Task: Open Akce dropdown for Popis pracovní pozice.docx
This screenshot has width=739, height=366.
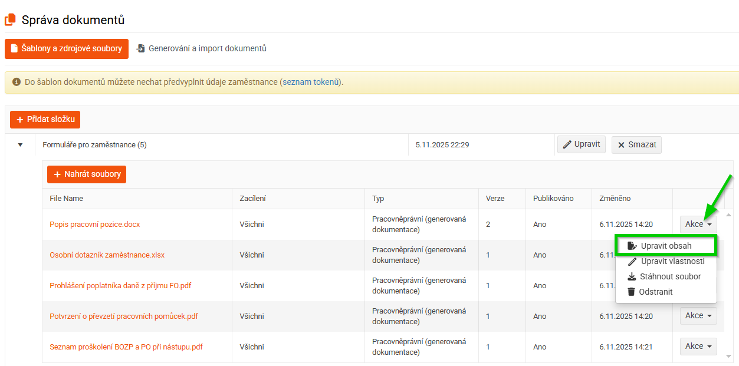Action: [x=698, y=224]
